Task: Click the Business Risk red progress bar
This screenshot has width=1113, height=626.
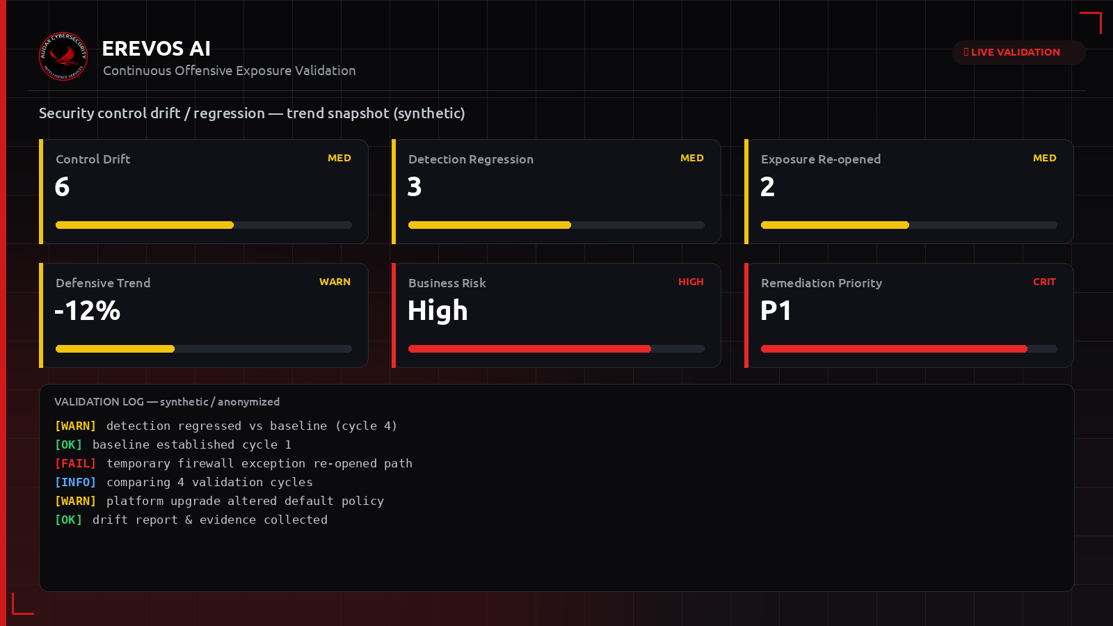Action: 556,349
